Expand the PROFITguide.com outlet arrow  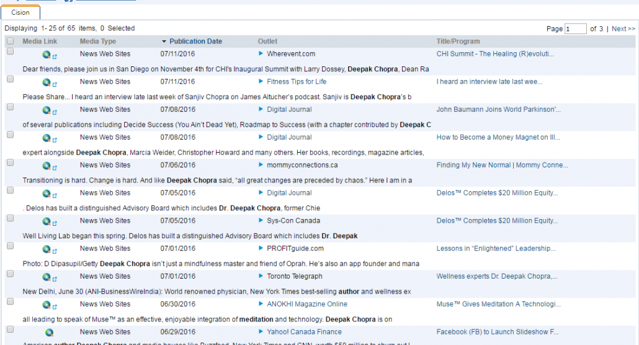pos(261,248)
